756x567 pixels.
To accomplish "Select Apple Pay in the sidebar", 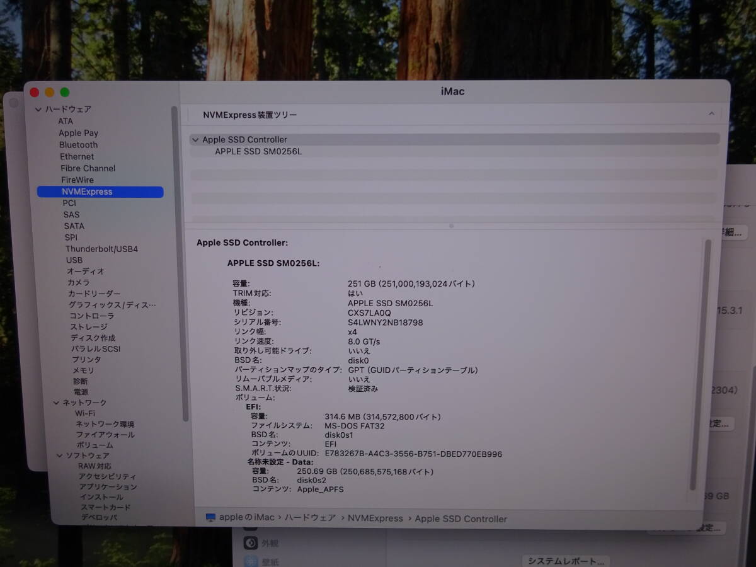I will point(78,133).
